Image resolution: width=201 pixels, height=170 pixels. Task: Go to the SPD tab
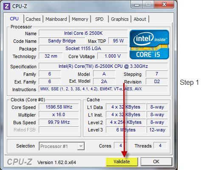[99, 19]
